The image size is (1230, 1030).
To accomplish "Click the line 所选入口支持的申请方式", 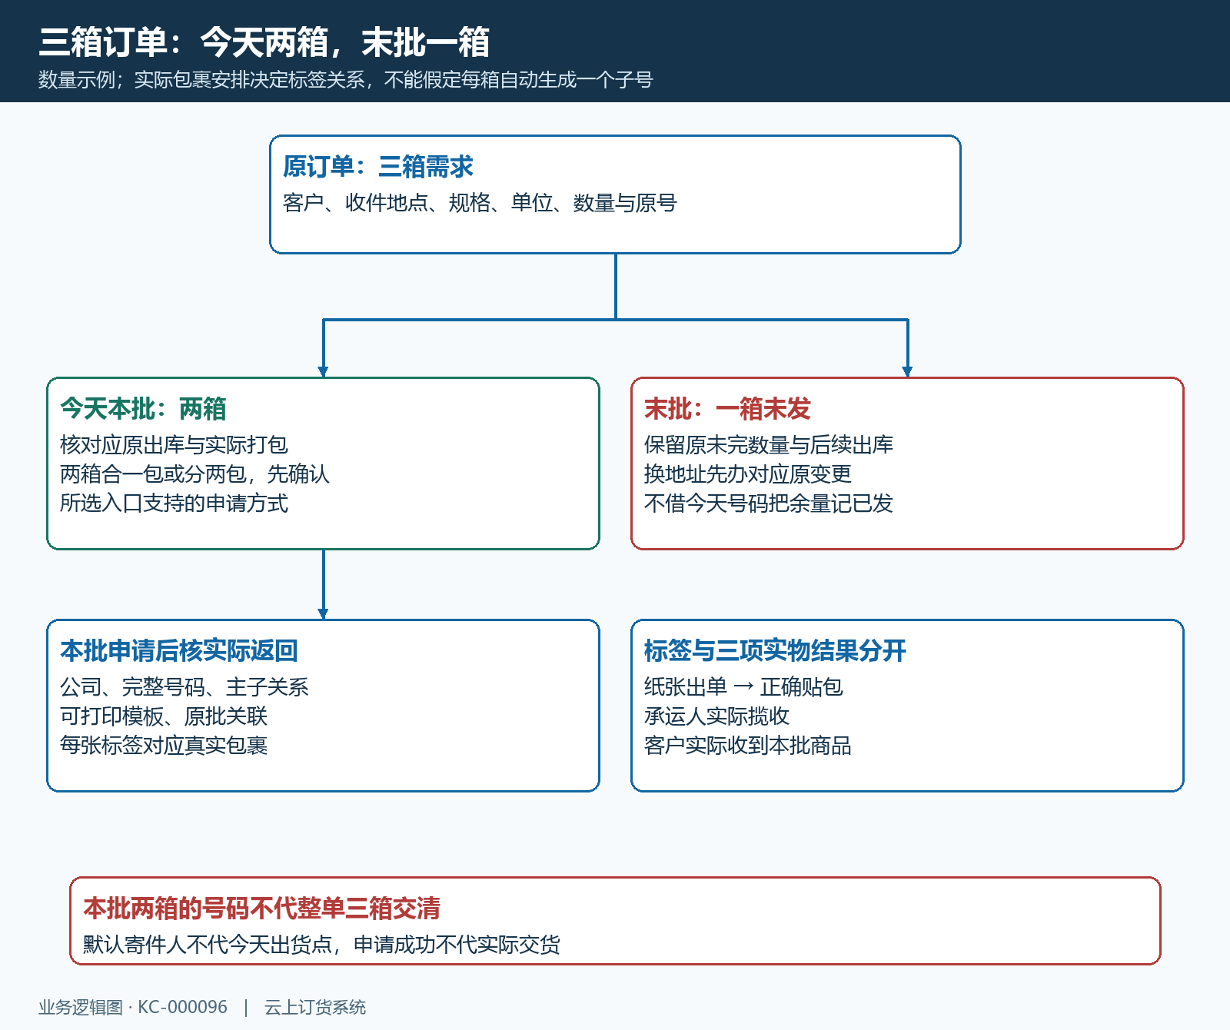I will click(x=174, y=503).
